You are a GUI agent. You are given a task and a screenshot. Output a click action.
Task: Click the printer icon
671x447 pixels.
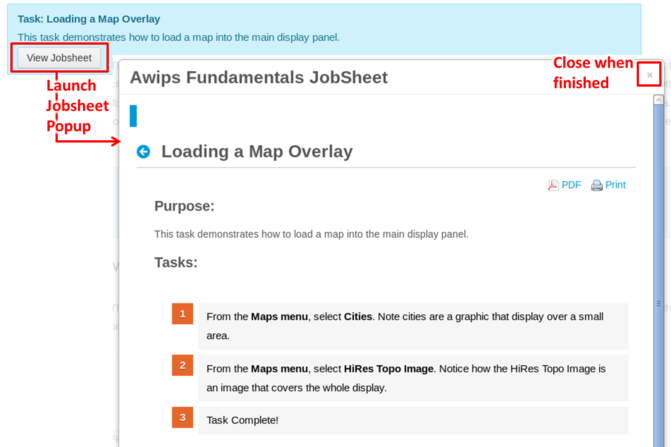(x=597, y=185)
